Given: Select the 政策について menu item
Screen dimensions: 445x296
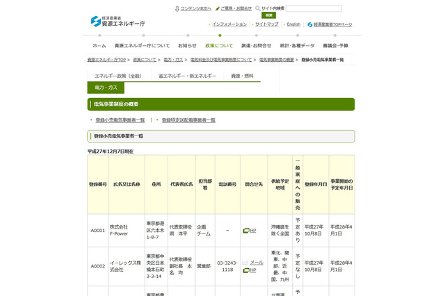Looking at the screenshot, I should tap(219, 46).
